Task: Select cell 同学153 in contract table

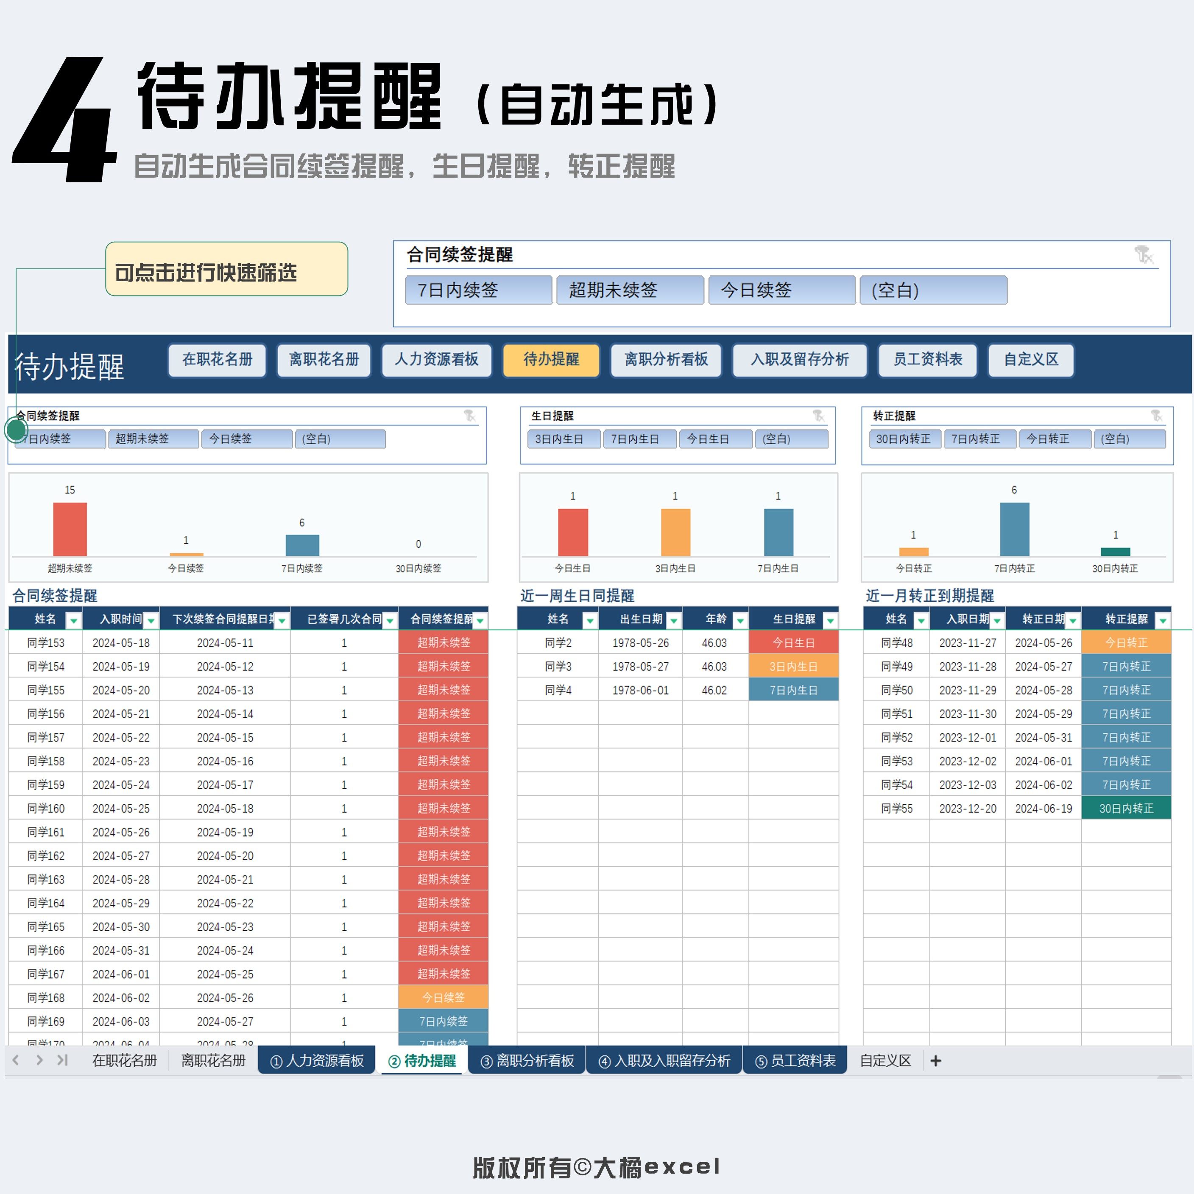Action: 46,643
